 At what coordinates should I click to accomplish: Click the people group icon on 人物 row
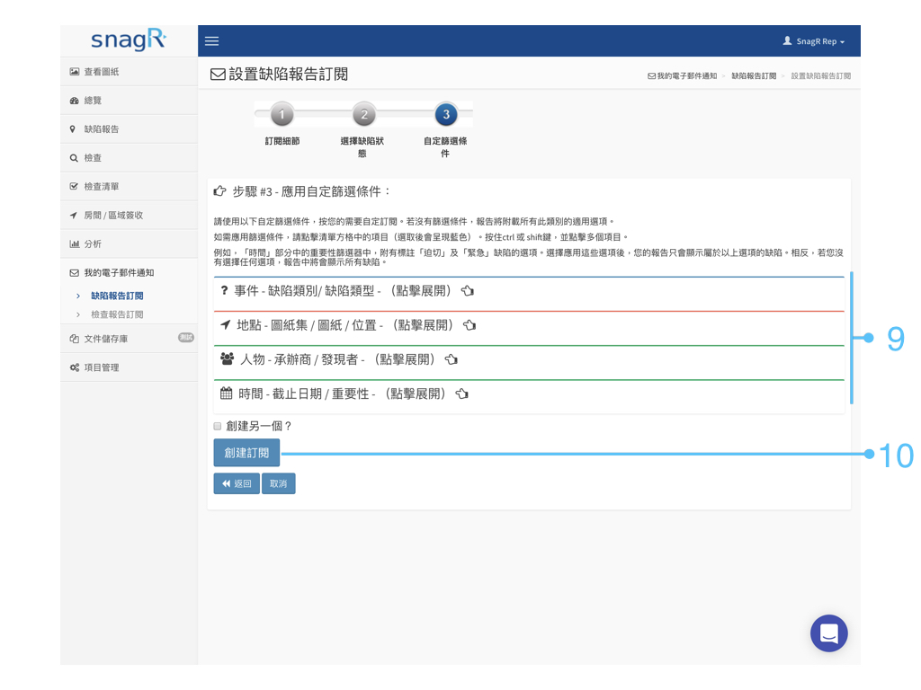point(228,358)
